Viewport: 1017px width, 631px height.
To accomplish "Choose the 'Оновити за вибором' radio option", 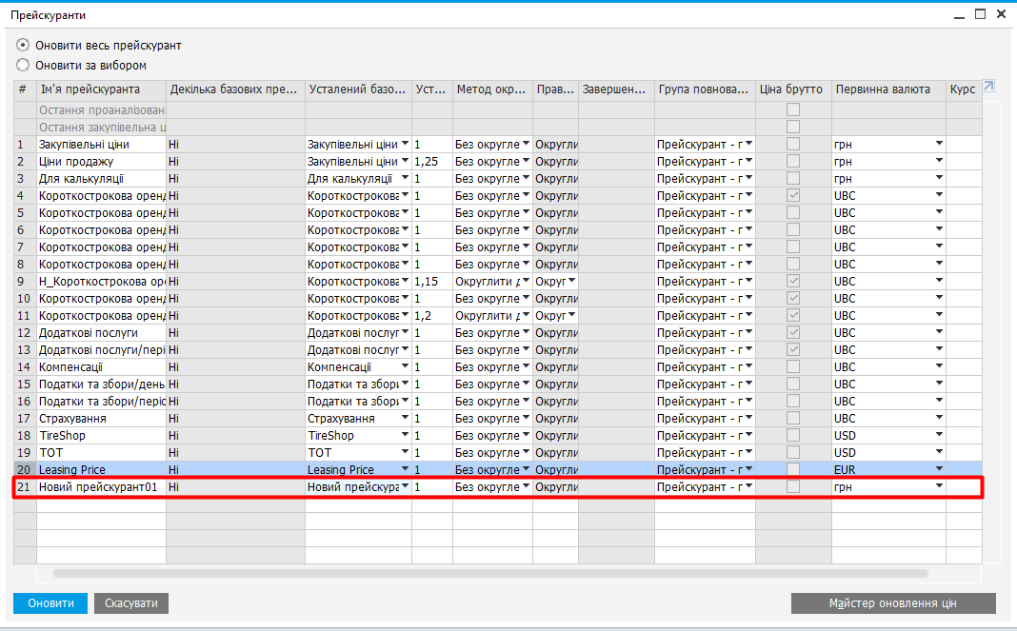I will 23,66.
